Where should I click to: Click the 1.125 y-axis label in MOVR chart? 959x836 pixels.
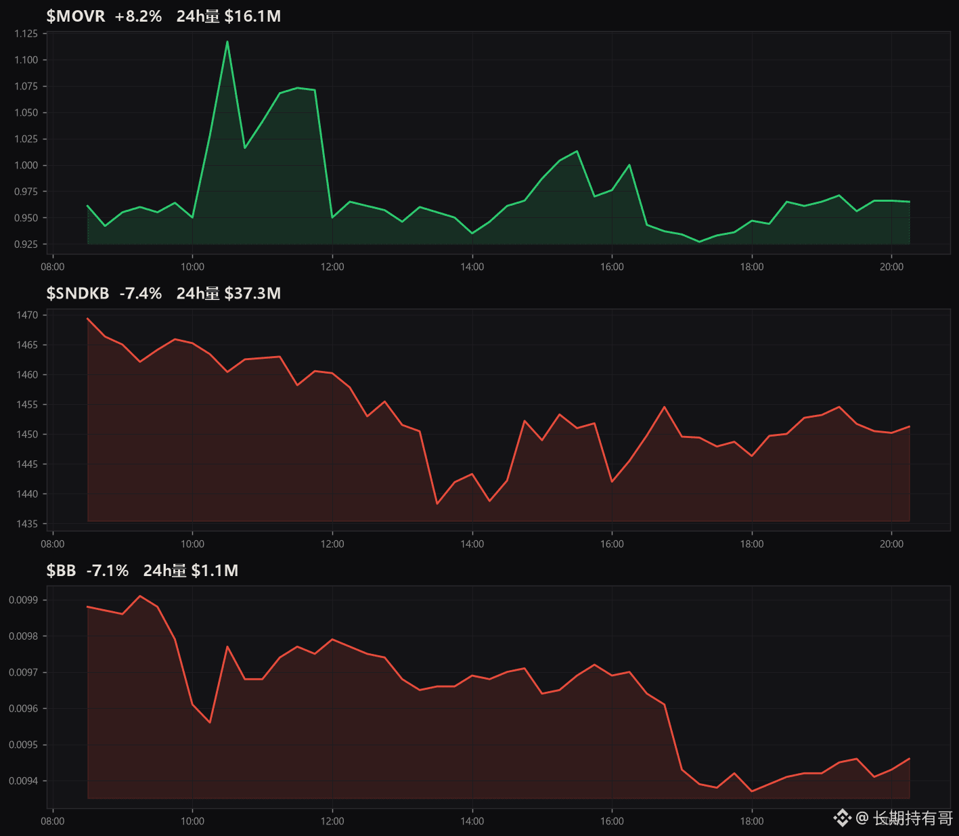(26, 34)
